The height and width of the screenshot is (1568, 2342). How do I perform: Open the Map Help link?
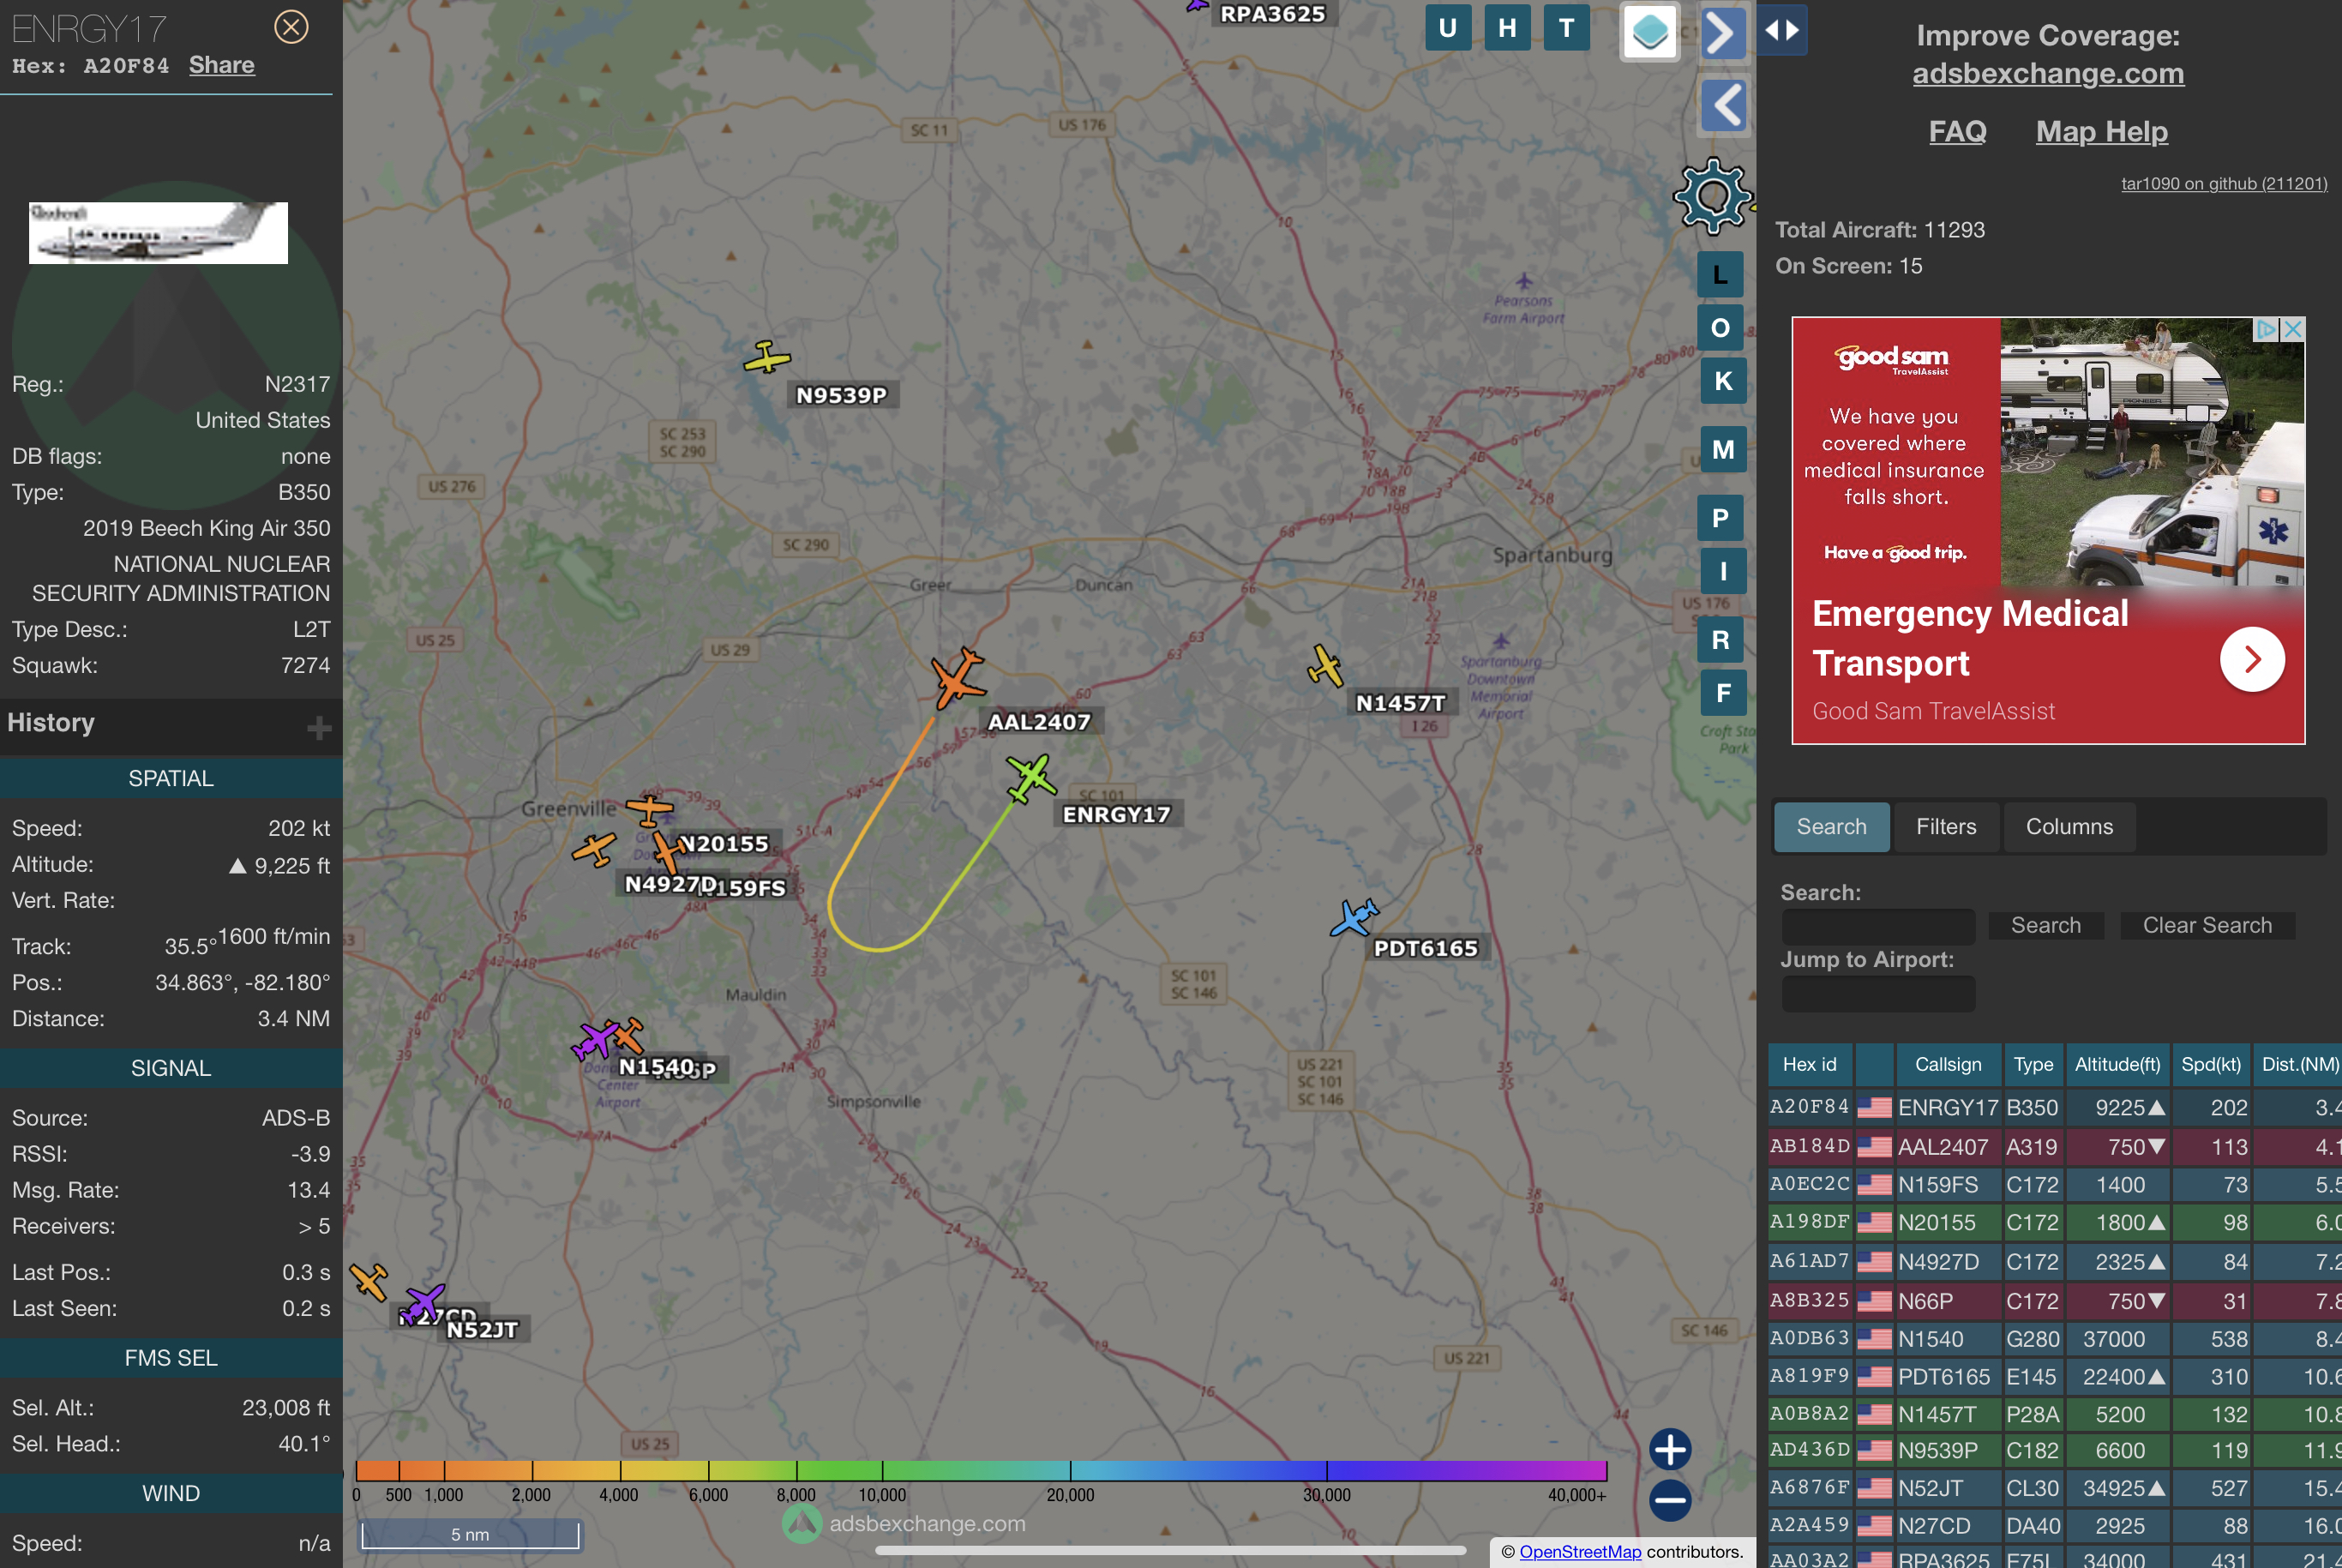click(x=2101, y=131)
